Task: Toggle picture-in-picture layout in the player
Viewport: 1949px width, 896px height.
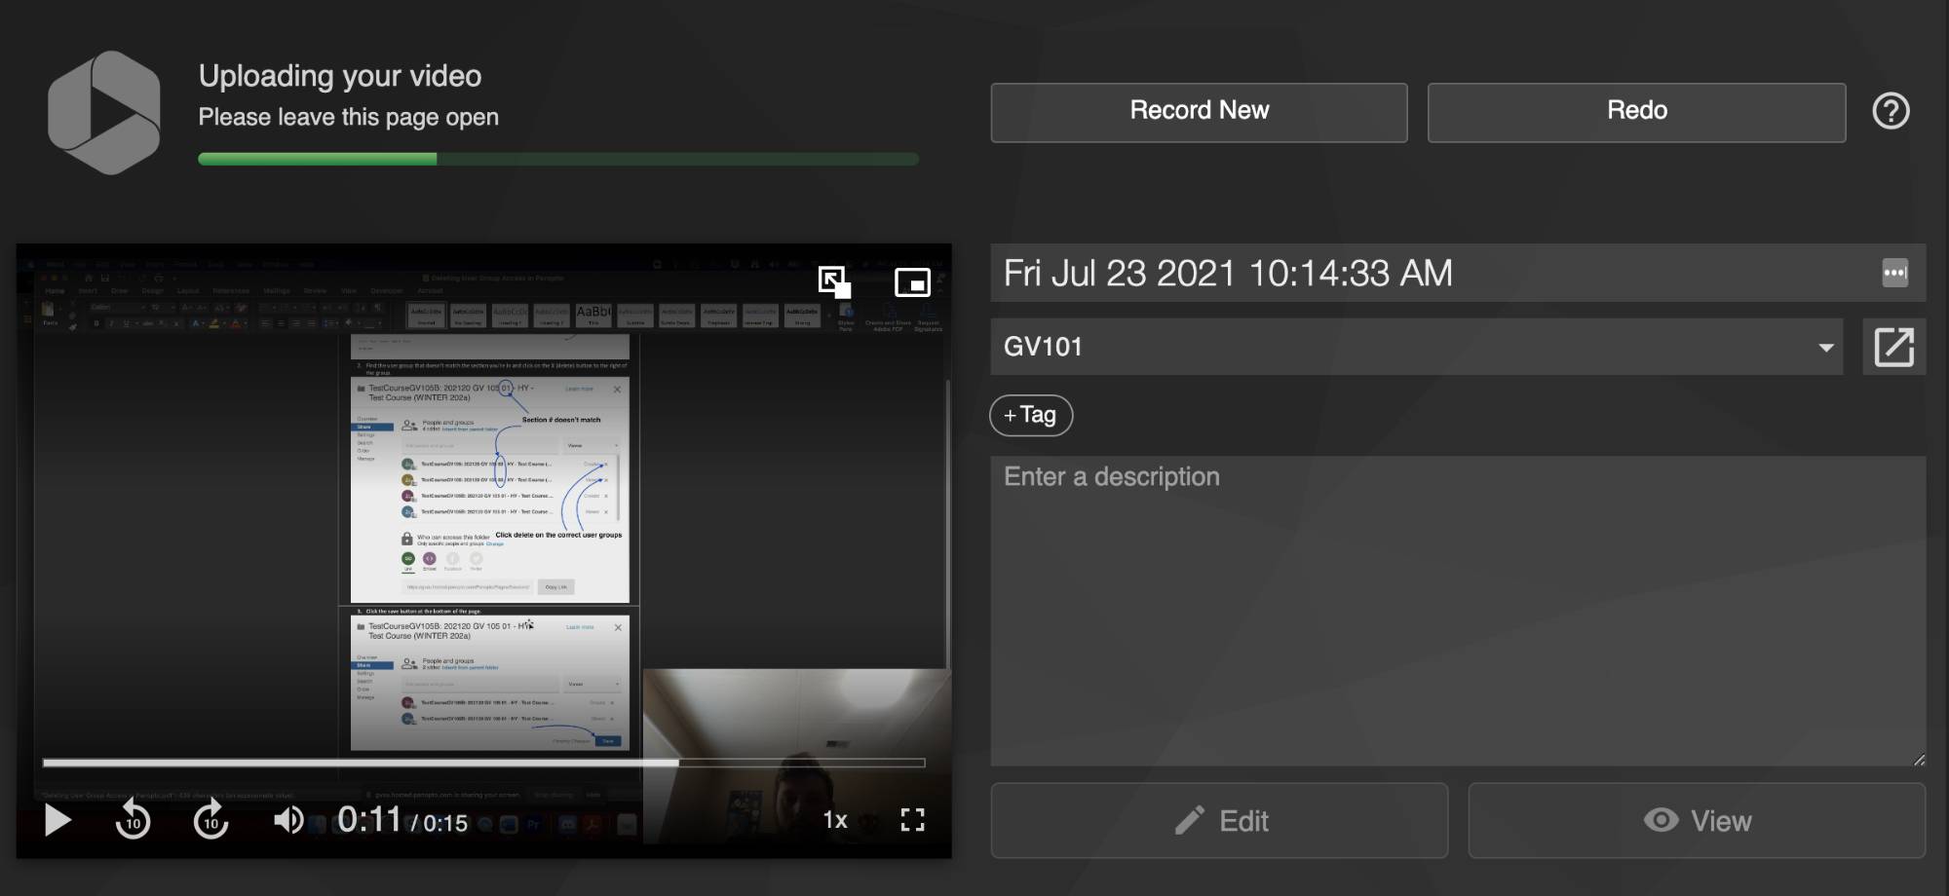Action: 912,282
